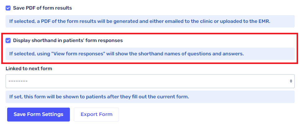Toggle the Display shorthand checkbox
The height and width of the screenshot is (124, 300).
pos(8,41)
